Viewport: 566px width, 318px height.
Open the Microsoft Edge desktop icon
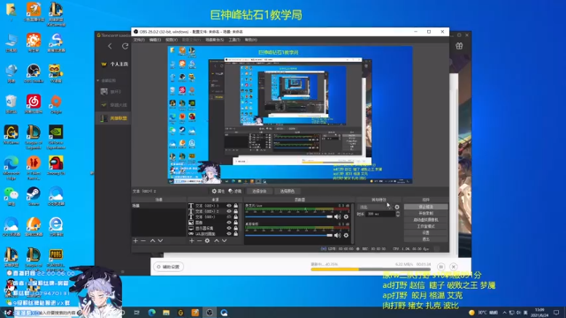coord(11,168)
